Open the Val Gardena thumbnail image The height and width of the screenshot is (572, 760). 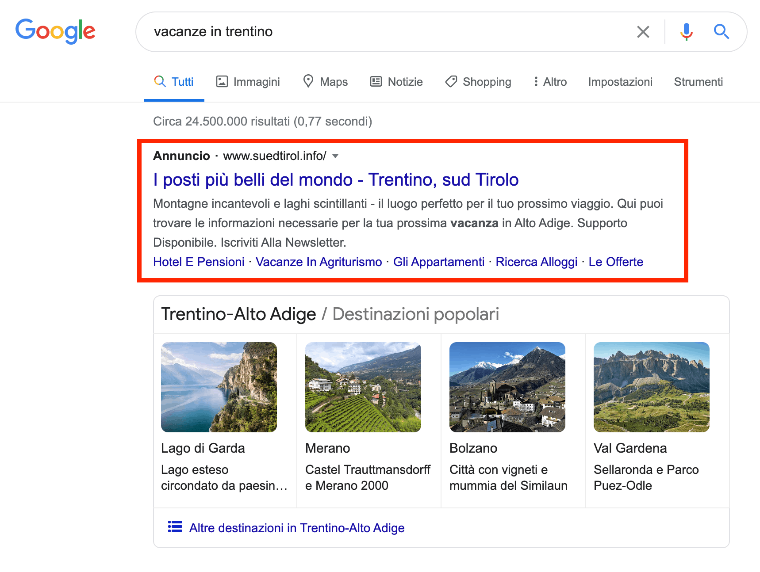click(652, 387)
